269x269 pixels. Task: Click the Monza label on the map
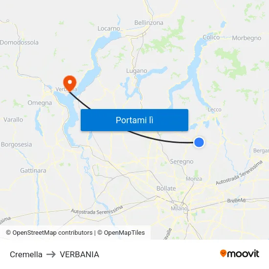(x=194, y=179)
